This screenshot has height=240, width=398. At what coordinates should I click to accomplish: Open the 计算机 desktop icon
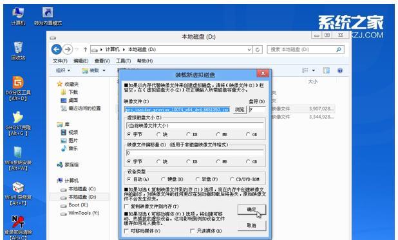18,16
